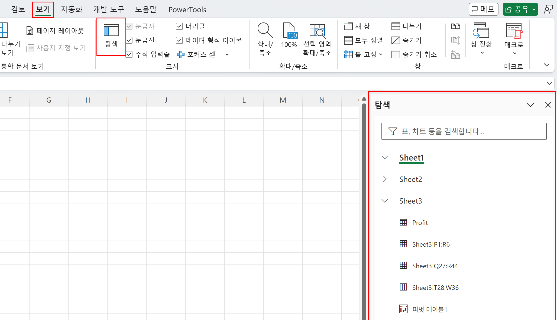
Task: Select Sheet3!Q27:R44 in navigation list
Action: coord(435,266)
